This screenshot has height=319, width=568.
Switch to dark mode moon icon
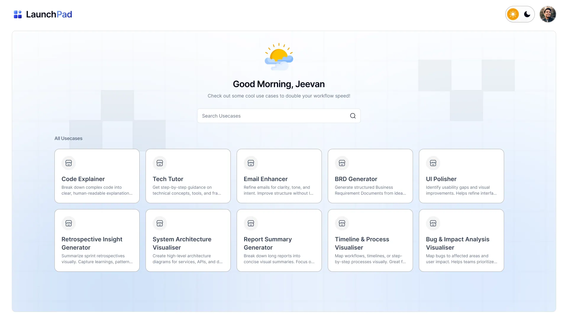click(x=527, y=14)
